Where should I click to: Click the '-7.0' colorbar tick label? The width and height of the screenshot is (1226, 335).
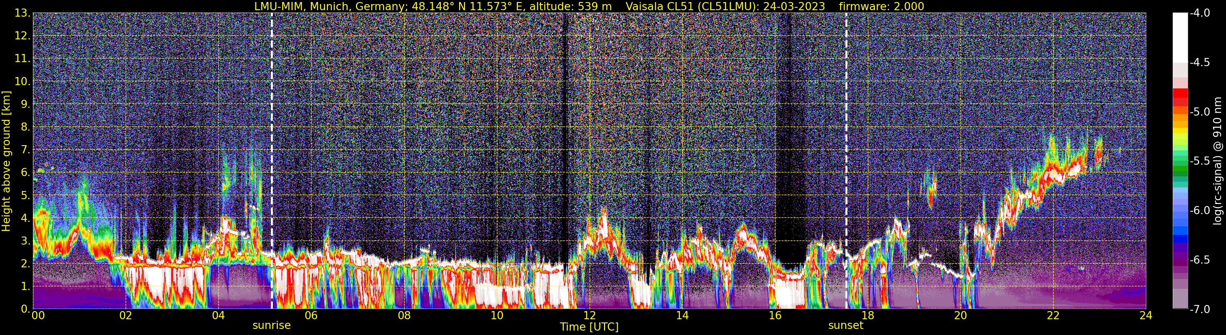1200,309
